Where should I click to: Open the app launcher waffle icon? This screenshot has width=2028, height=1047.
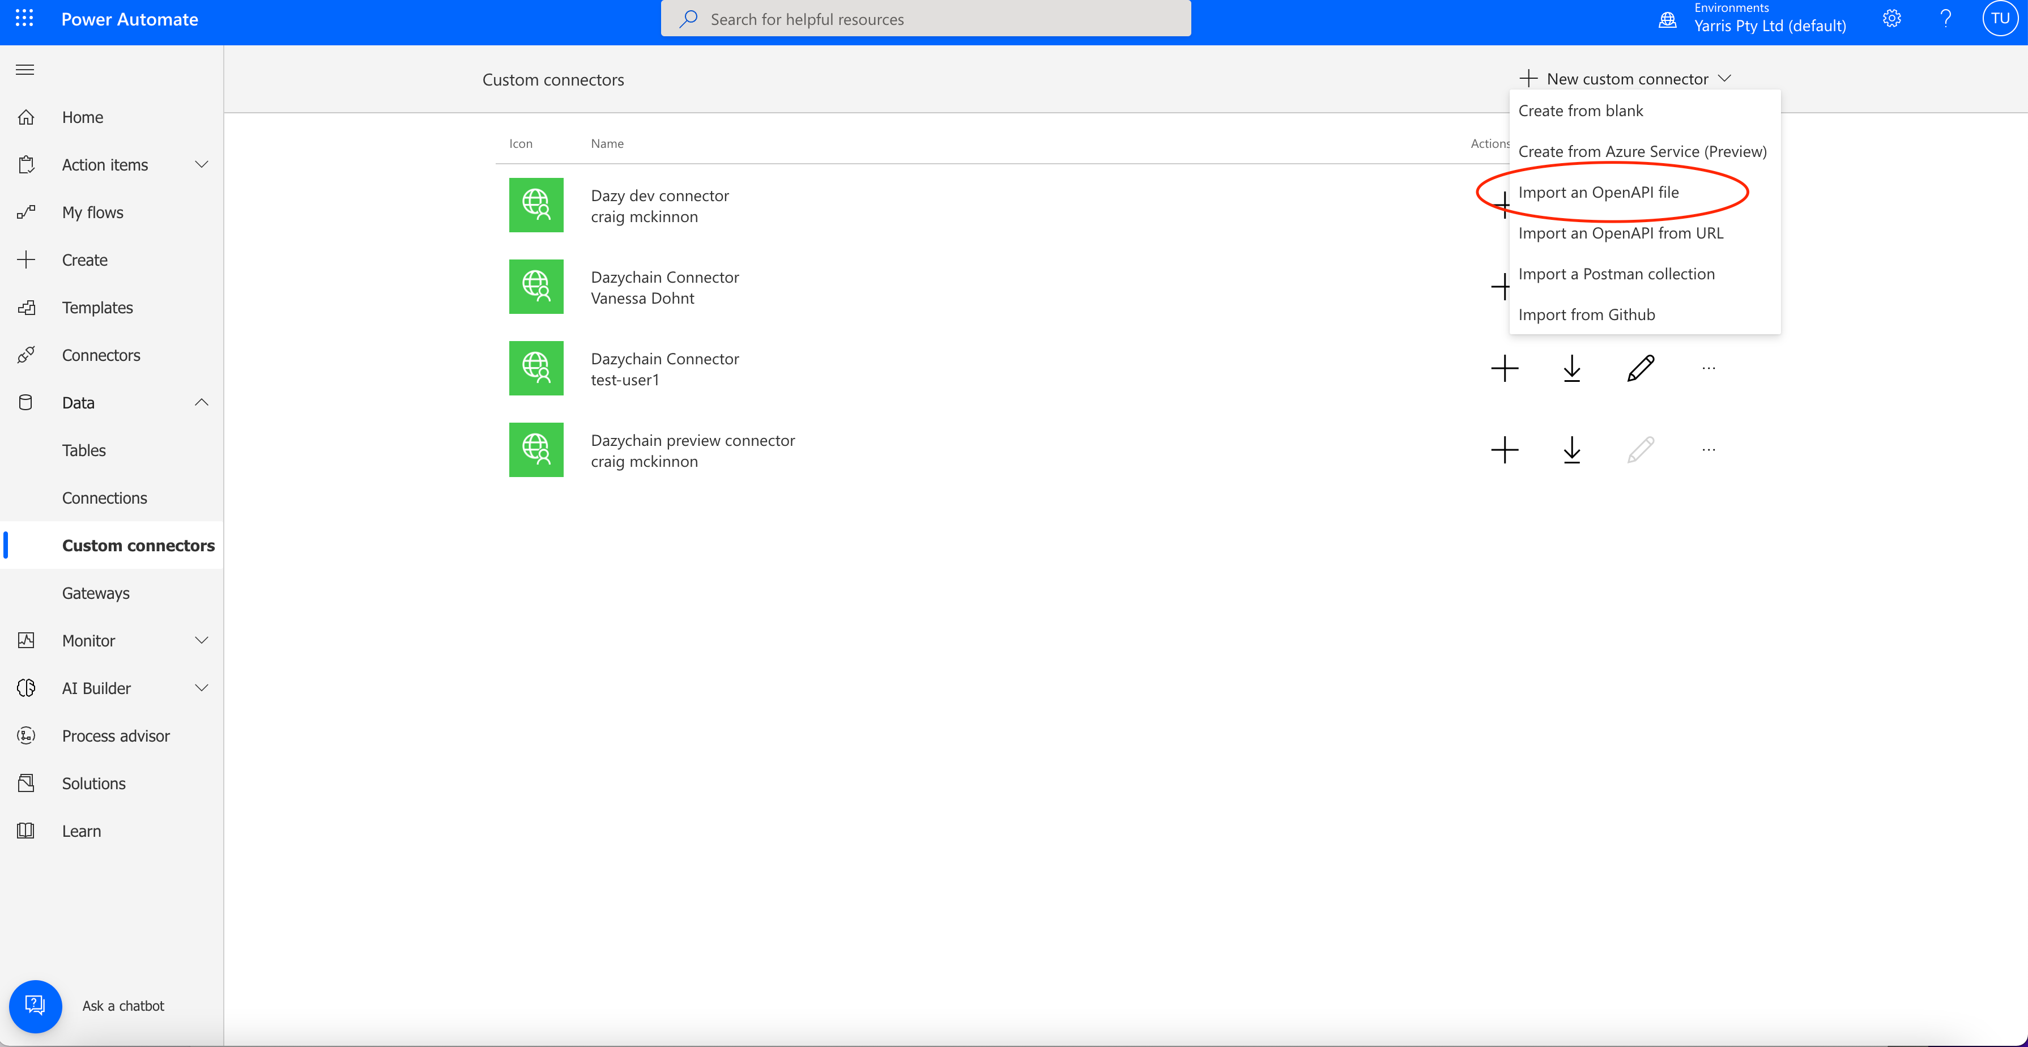pos(24,18)
